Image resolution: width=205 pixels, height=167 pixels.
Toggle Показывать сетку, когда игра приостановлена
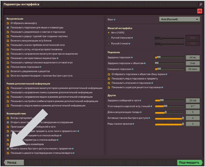tap(8, 49)
